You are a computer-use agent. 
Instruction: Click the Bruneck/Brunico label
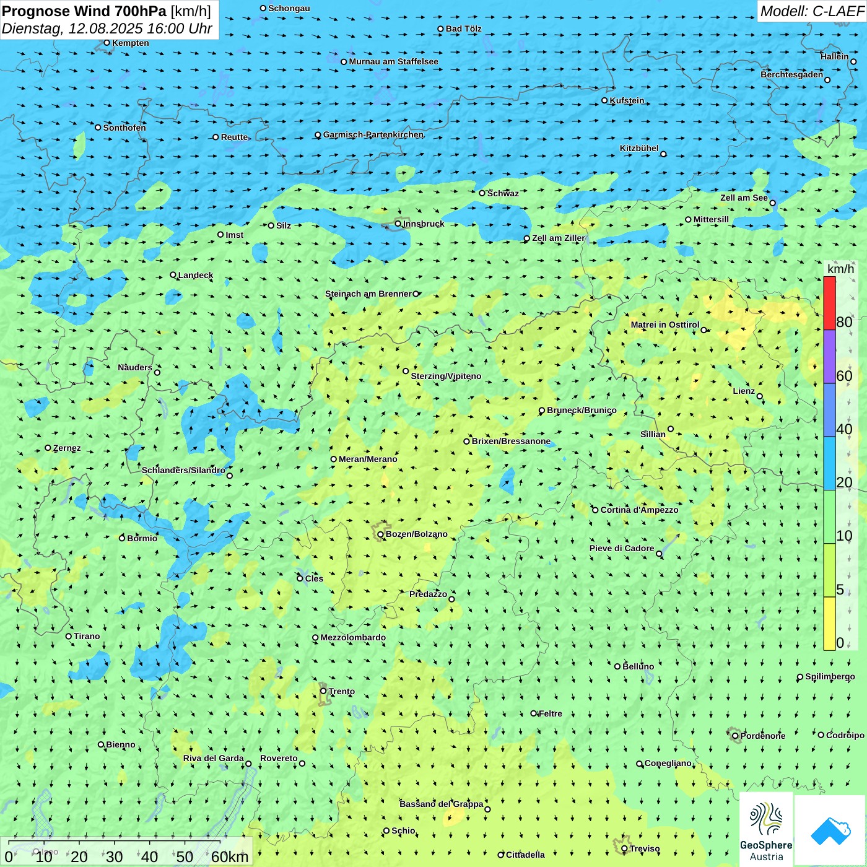click(582, 410)
